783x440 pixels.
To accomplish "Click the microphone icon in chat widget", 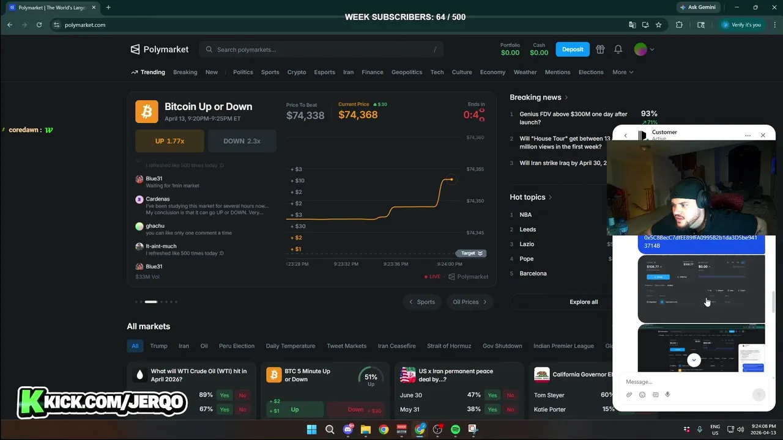I will (x=667, y=395).
